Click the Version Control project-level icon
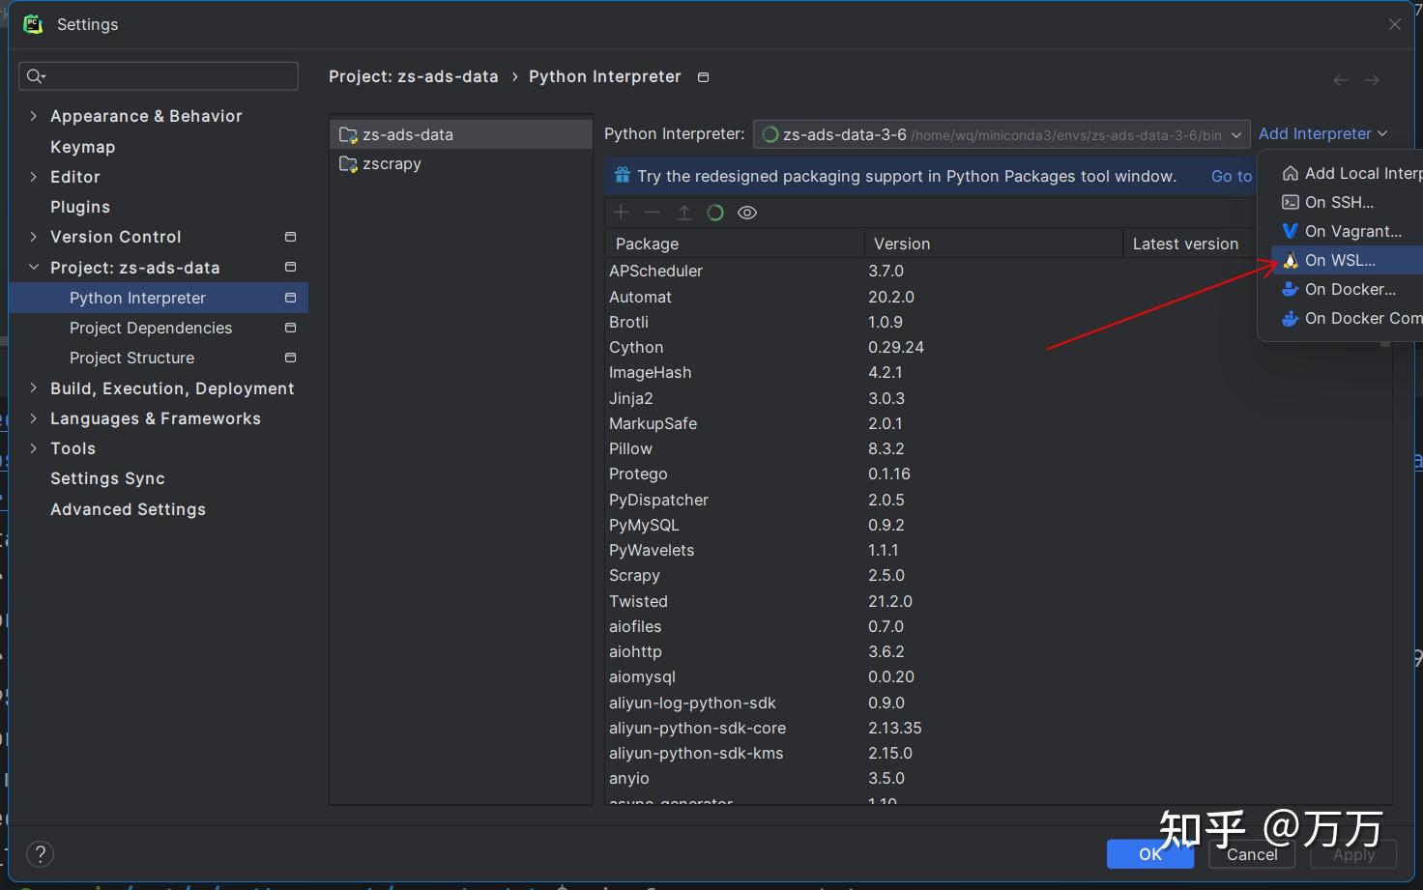 tap(290, 237)
